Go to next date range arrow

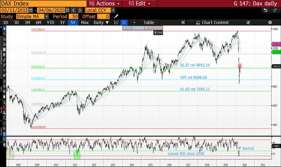(x=80, y=10)
